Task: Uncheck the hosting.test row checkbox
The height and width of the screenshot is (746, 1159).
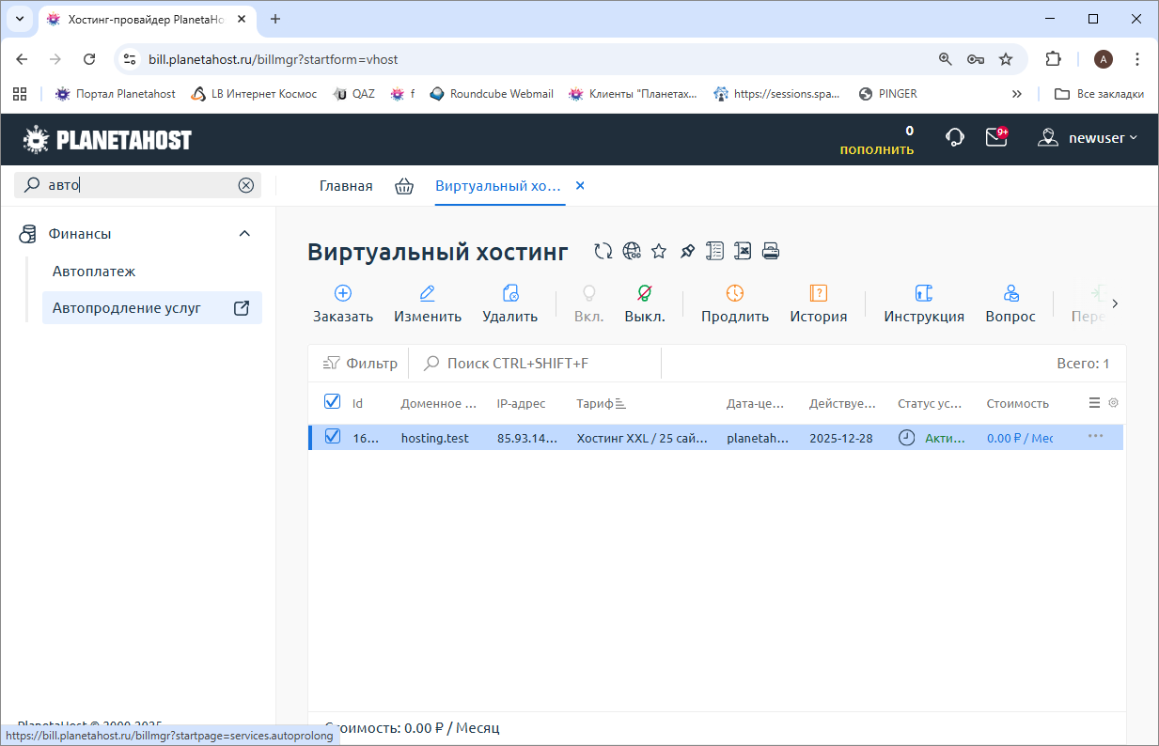Action: coord(332,437)
